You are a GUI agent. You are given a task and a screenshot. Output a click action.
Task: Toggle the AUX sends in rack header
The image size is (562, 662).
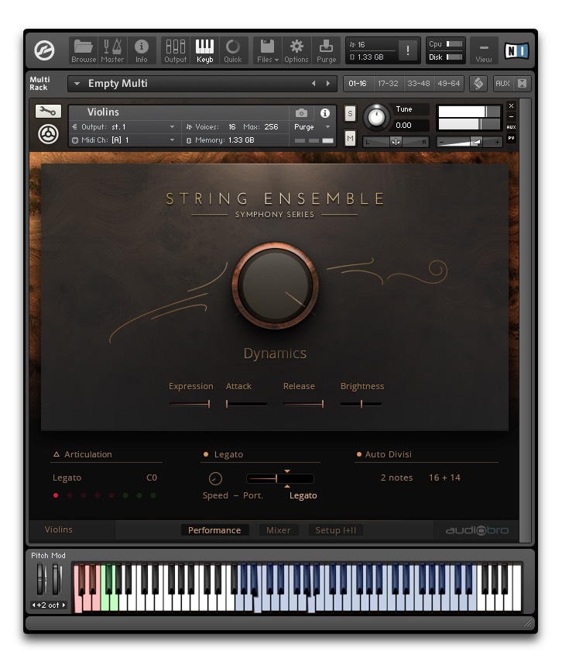502,84
